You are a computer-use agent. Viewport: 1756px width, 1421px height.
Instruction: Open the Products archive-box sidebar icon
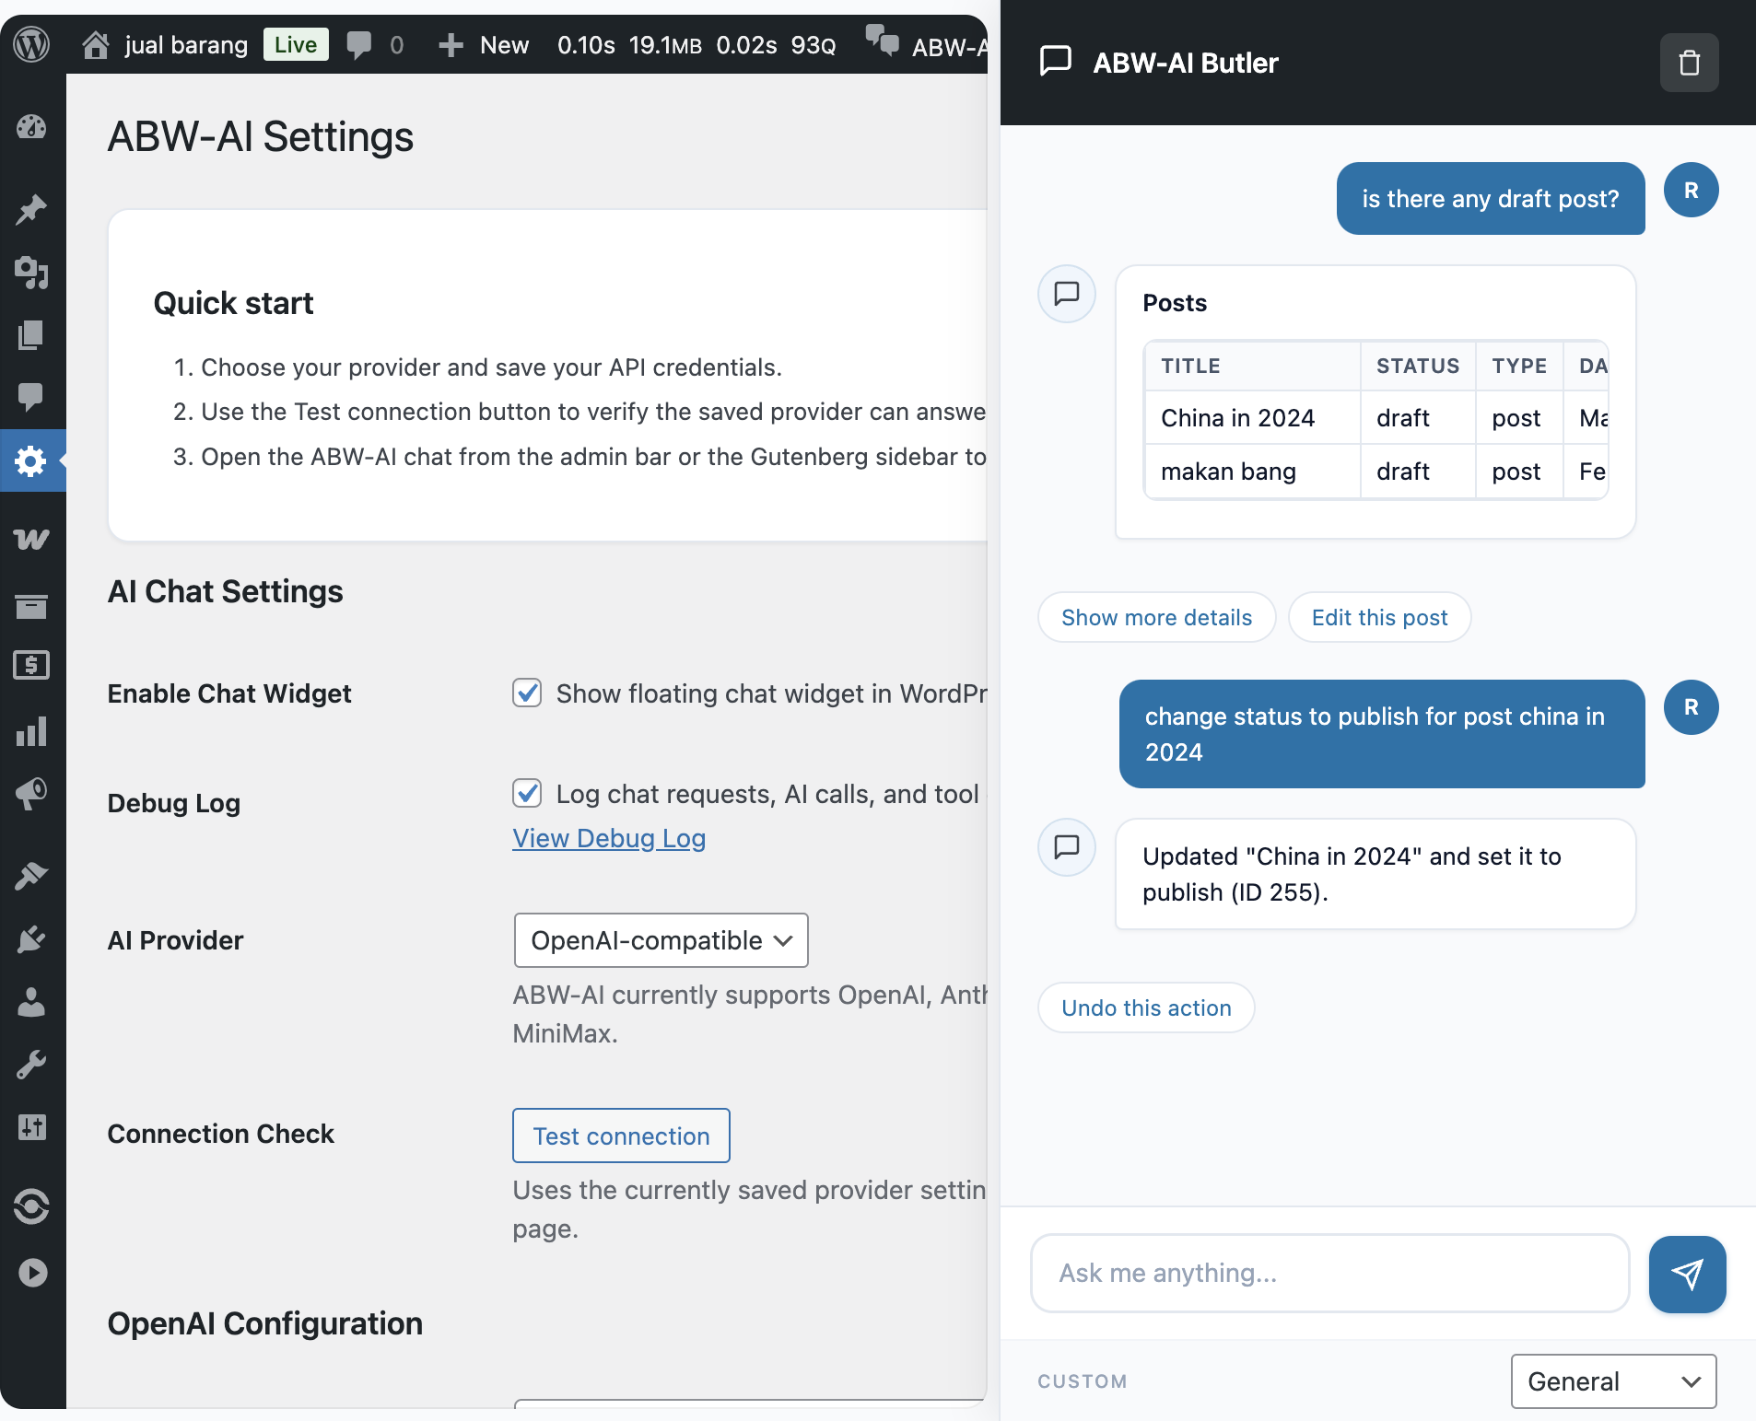tap(32, 606)
